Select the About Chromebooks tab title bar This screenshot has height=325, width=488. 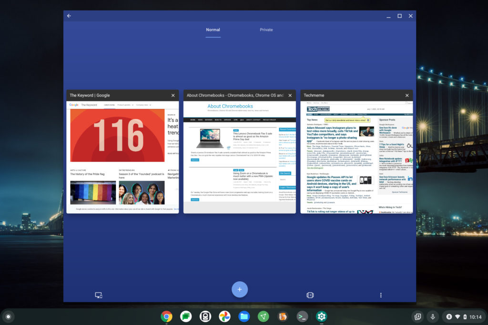[x=240, y=95]
